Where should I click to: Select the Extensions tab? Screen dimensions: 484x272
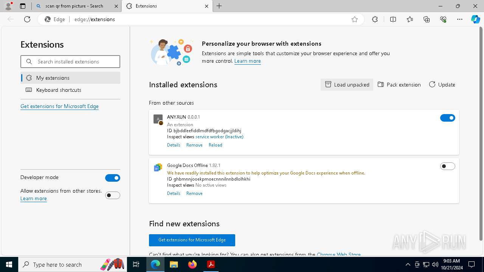(168, 6)
